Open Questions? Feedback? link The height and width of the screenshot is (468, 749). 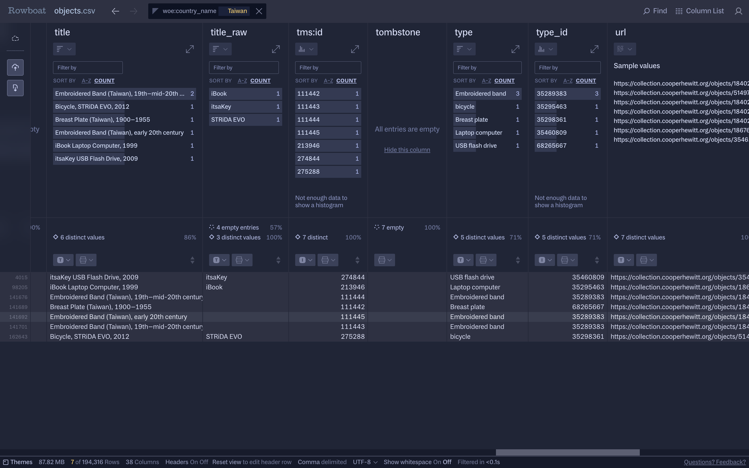tap(714, 462)
